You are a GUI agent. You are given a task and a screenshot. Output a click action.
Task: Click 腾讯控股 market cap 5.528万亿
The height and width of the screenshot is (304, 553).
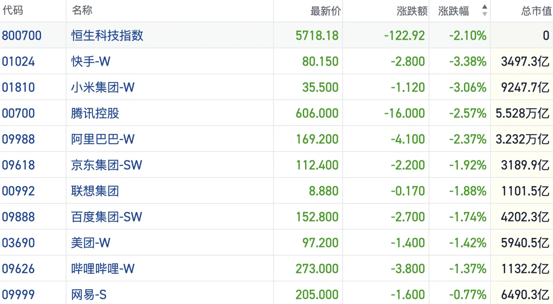(523, 113)
